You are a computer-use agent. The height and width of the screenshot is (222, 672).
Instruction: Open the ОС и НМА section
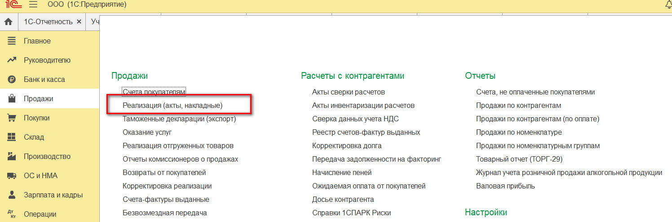click(49, 175)
